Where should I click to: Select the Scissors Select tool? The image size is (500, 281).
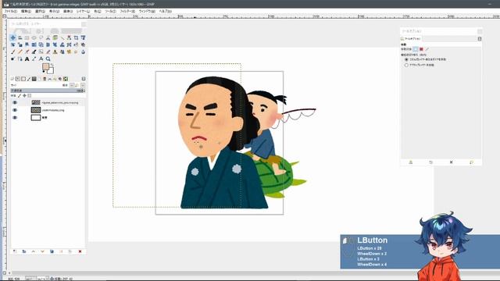point(48,38)
